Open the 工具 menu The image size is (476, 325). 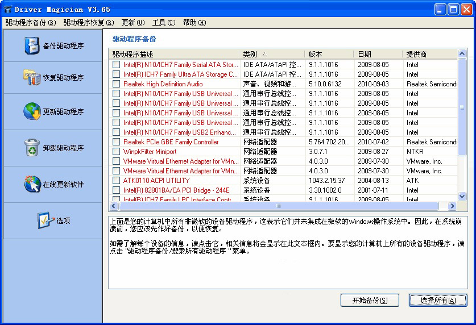click(x=162, y=23)
